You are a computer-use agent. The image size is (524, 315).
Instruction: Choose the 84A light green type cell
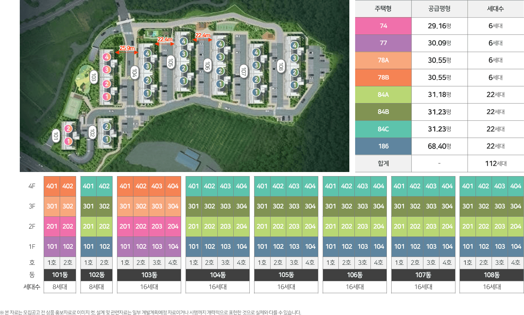pyautogui.click(x=383, y=95)
